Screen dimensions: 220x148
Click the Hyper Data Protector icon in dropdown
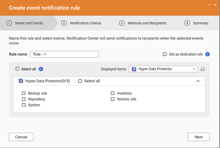[x=134, y=69]
